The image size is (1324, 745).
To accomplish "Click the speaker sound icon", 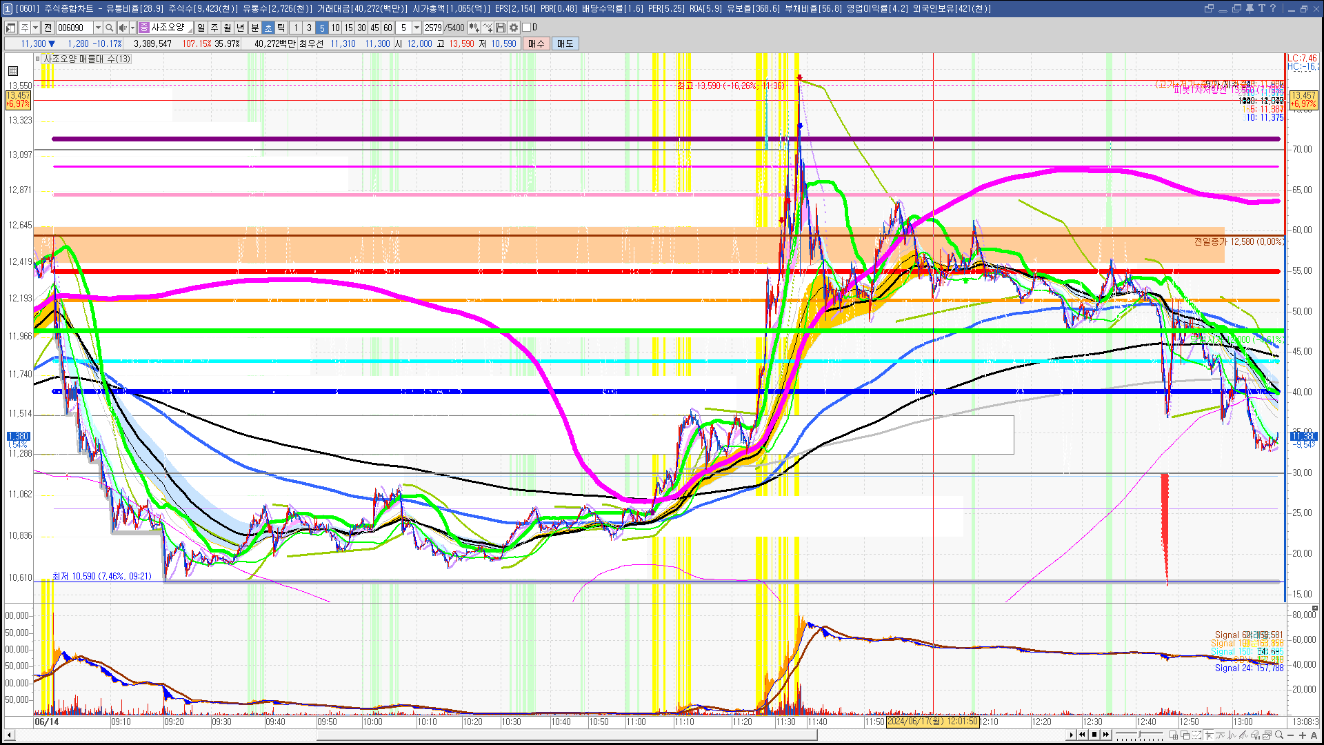I will click(123, 28).
